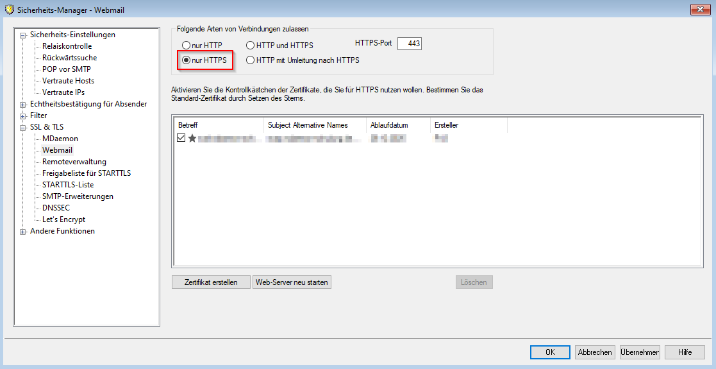This screenshot has width=716, height=369.
Task: Click into the HTTPS-Port input field
Action: (410, 44)
